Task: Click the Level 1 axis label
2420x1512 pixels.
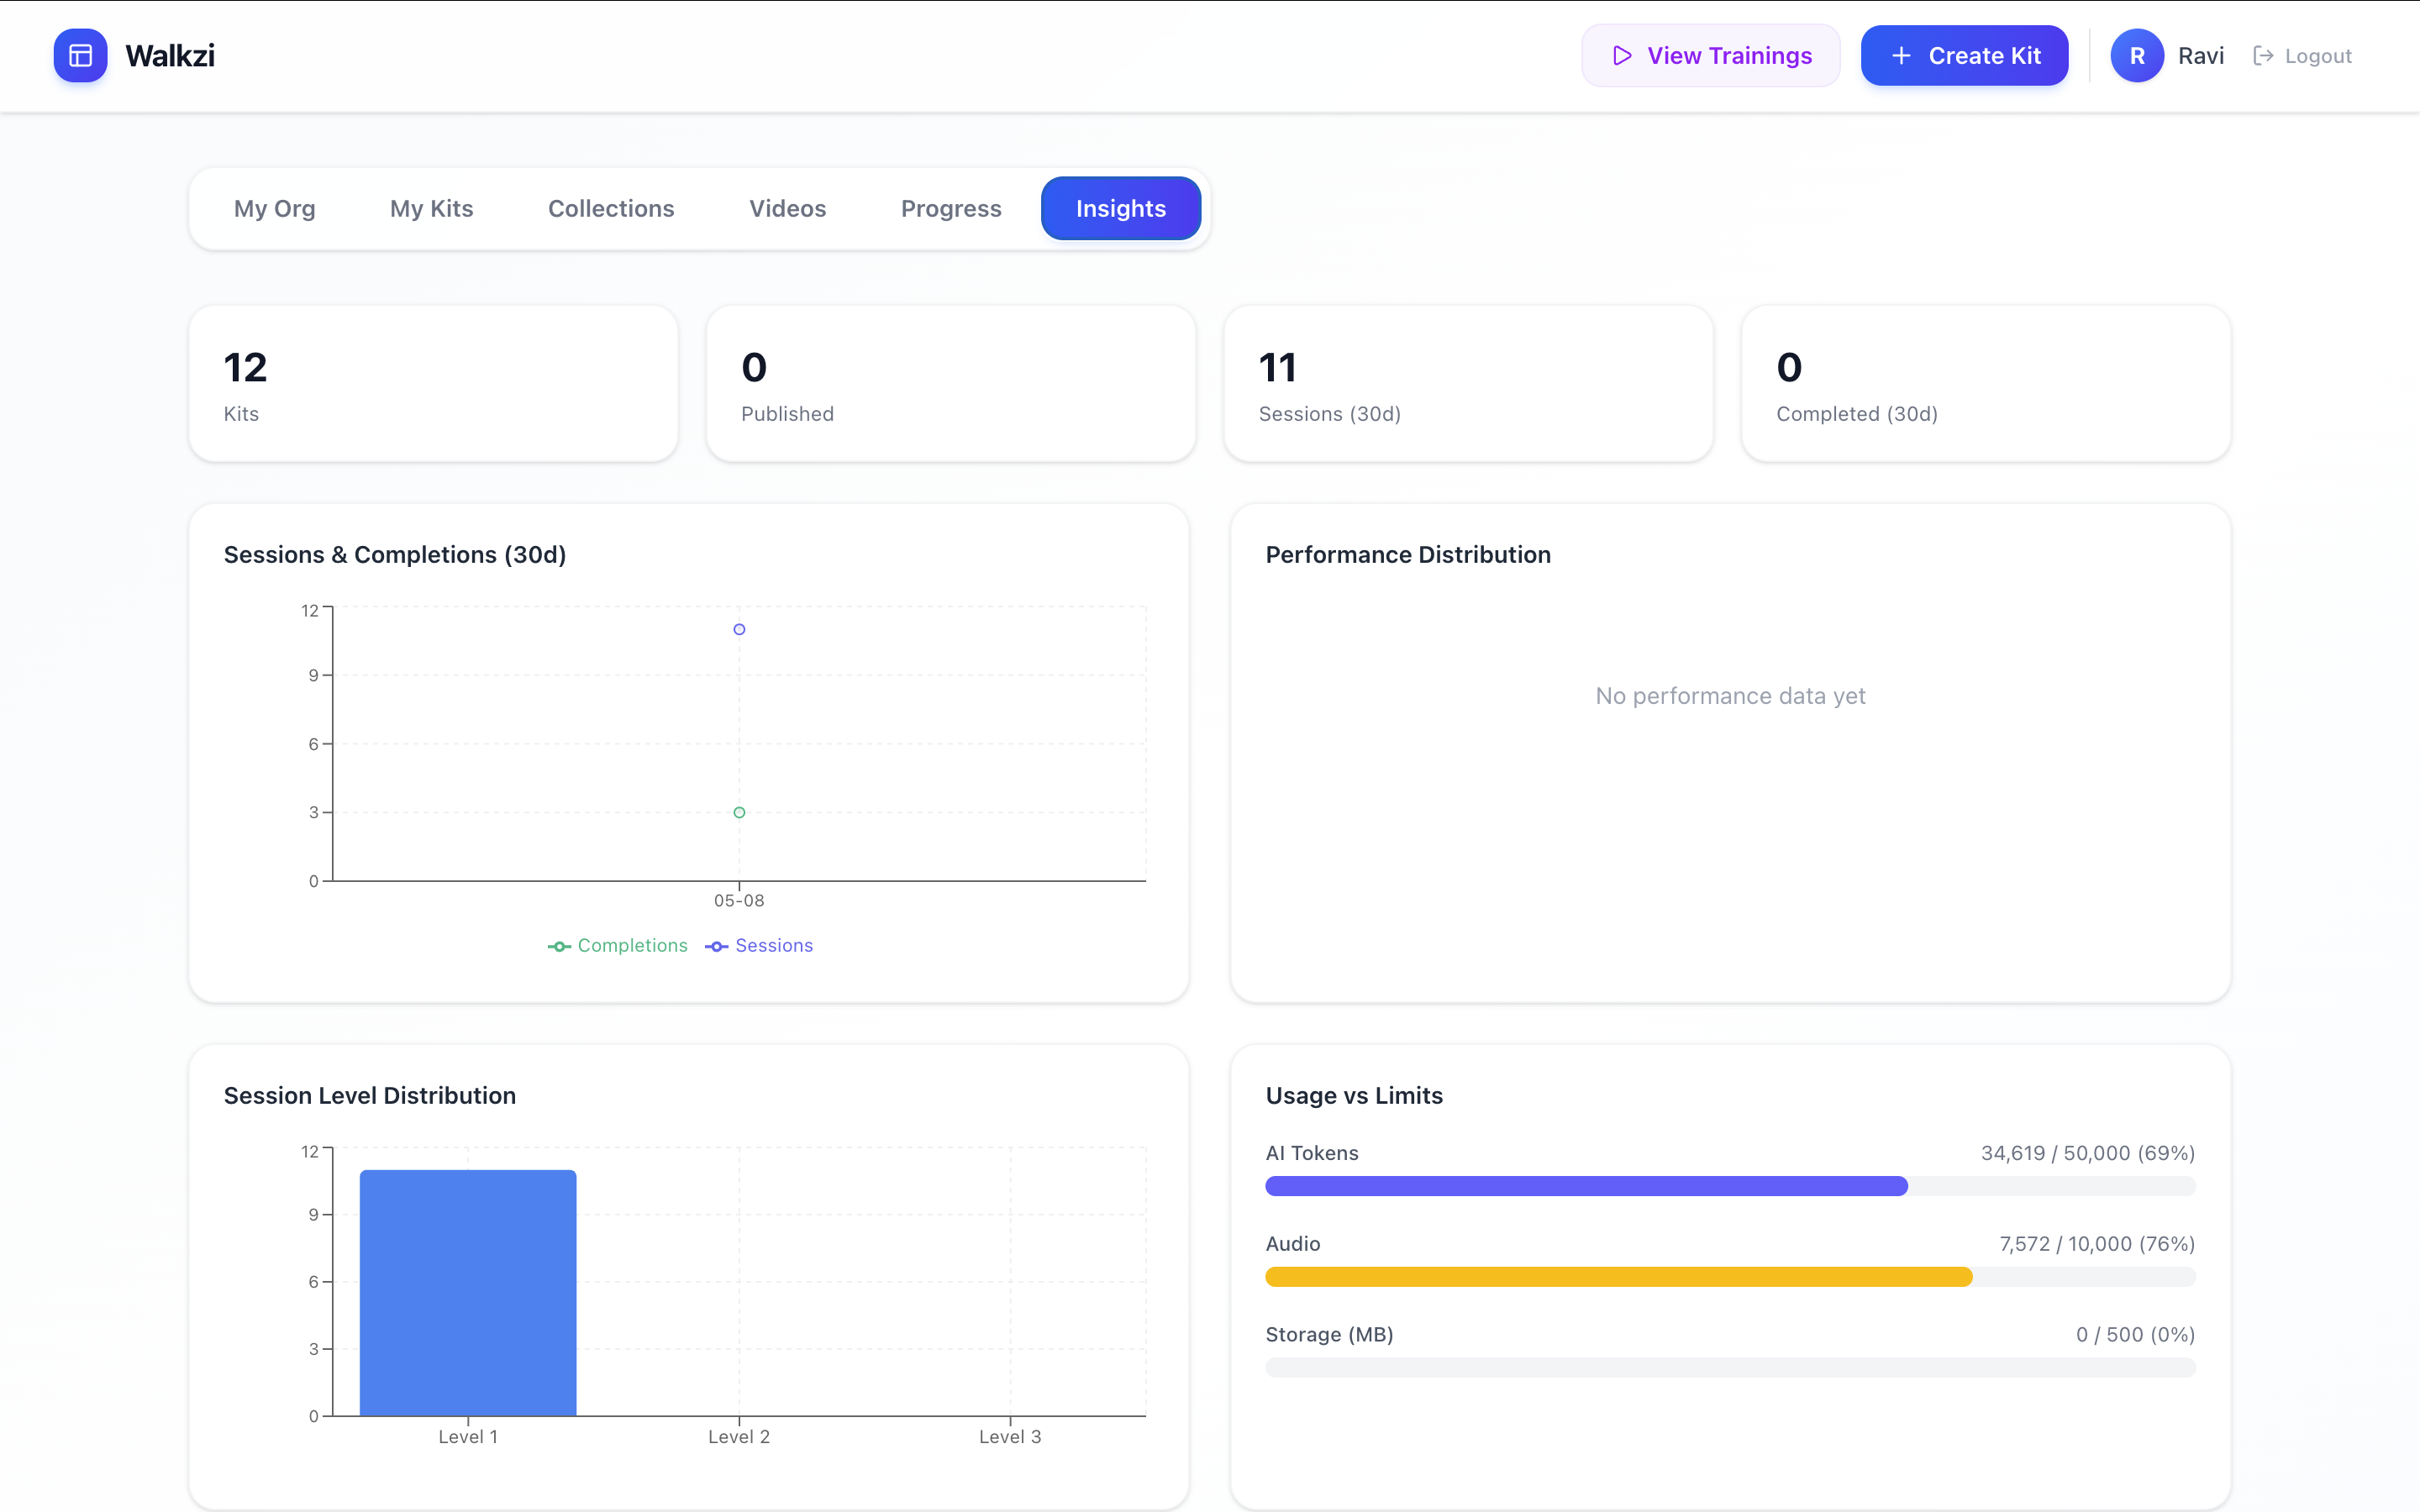Action: pyautogui.click(x=468, y=1437)
